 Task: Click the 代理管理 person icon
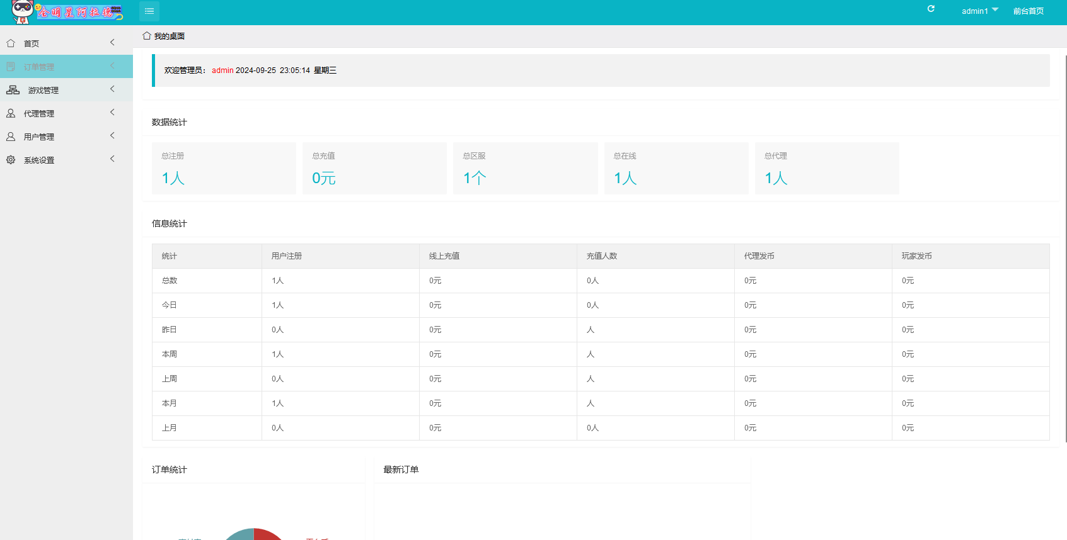coord(11,113)
